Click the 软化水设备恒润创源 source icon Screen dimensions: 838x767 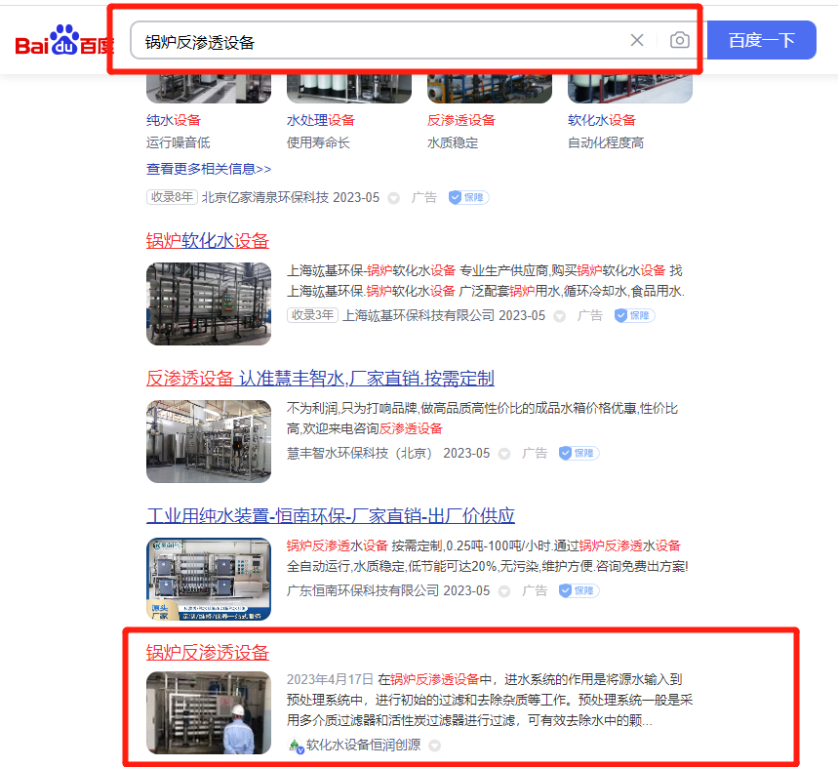point(297,746)
